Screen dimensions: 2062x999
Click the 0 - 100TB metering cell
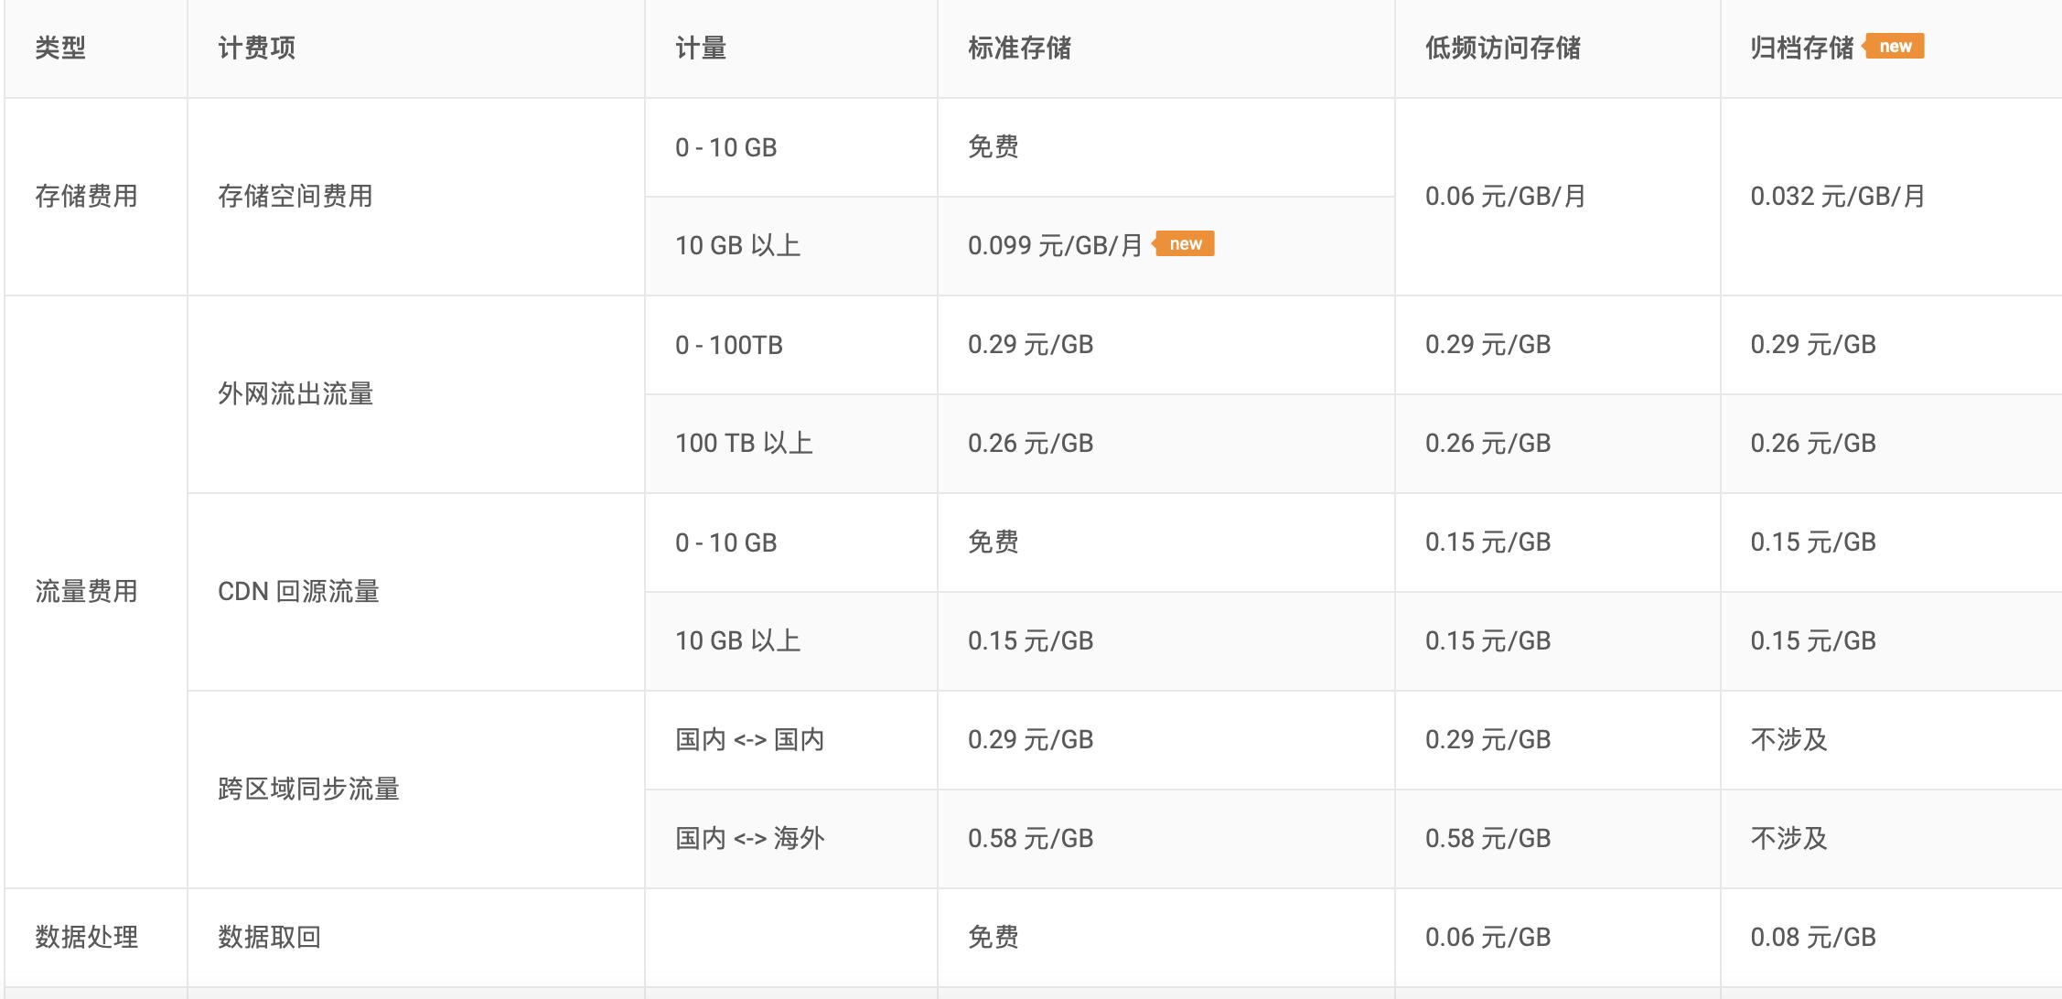coord(728,346)
